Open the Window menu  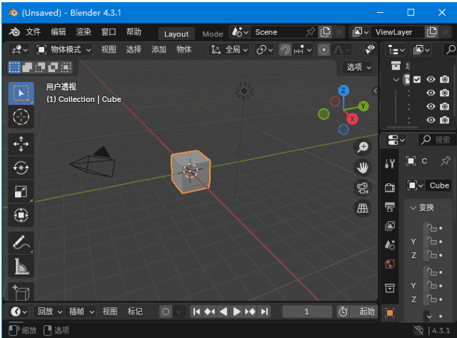pyautogui.click(x=109, y=32)
